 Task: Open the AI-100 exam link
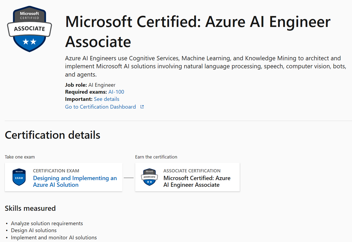pyautogui.click(x=116, y=92)
